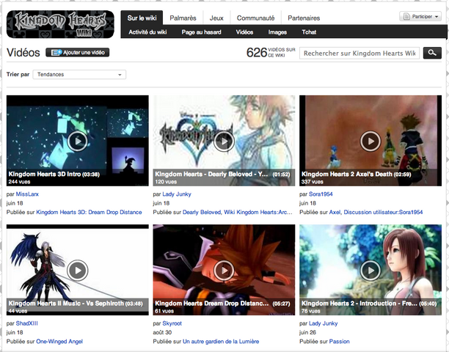Click the Kingdom Hearts Dream Drop Distanc... title
This screenshot has height=352, width=449.
tap(212, 304)
